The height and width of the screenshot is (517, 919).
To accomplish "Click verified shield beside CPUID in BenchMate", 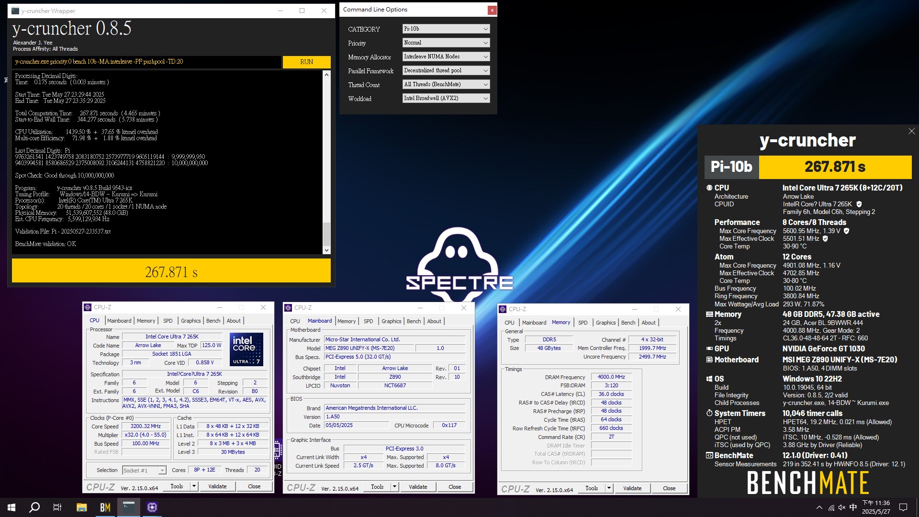I will coord(859,204).
